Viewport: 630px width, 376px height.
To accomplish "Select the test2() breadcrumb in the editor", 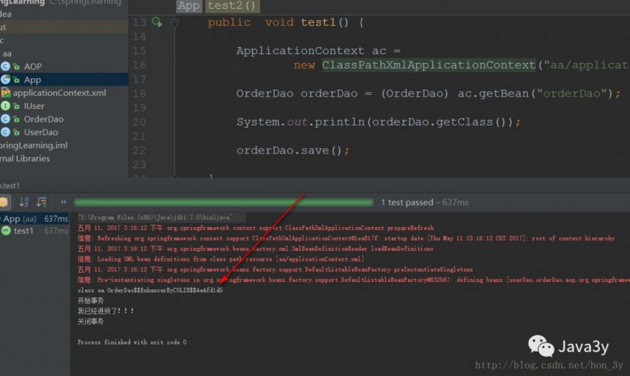I will point(232,6).
